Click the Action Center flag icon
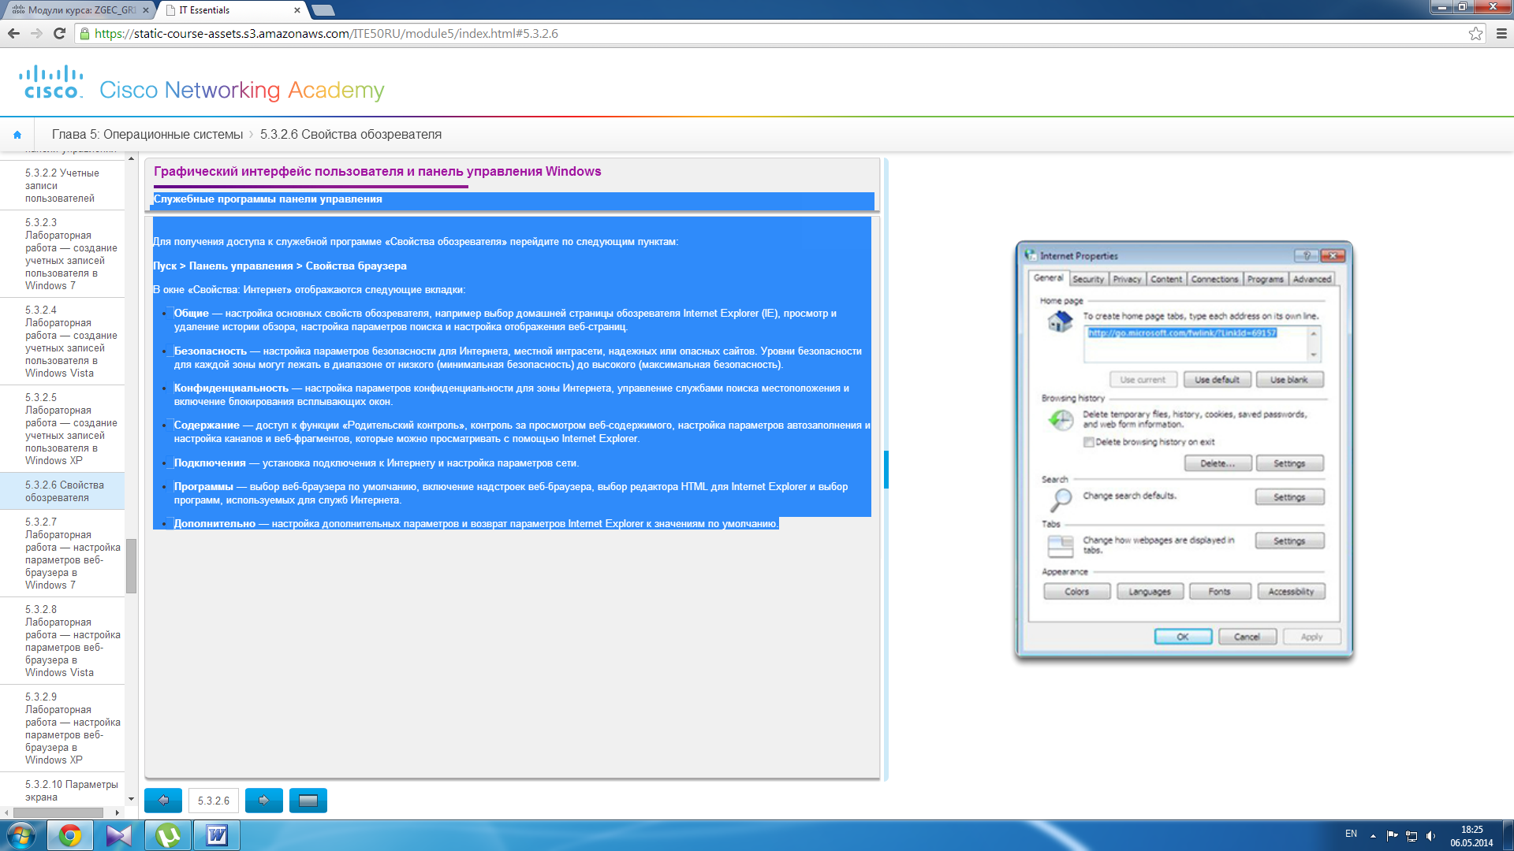Viewport: 1514px width, 851px height. click(x=1392, y=836)
